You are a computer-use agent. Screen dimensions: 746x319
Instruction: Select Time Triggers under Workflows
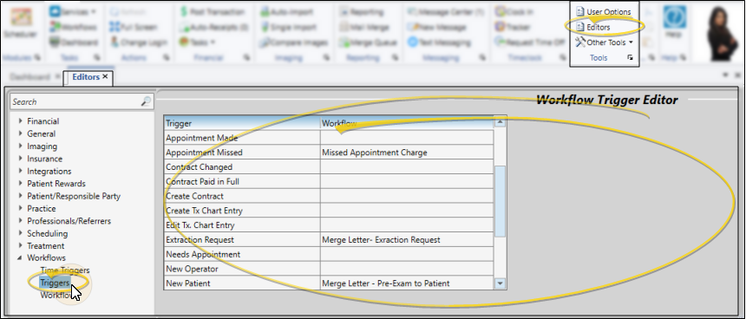65,270
